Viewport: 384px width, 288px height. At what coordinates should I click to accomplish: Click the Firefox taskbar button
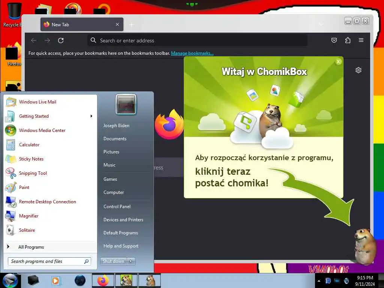click(103, 280)
